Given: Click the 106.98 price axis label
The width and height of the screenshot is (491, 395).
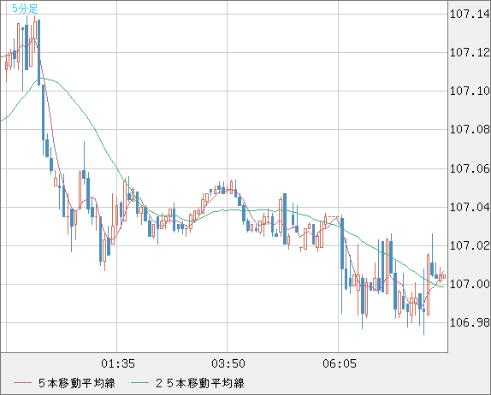Looking at the screenshot, I should (470, 322).
